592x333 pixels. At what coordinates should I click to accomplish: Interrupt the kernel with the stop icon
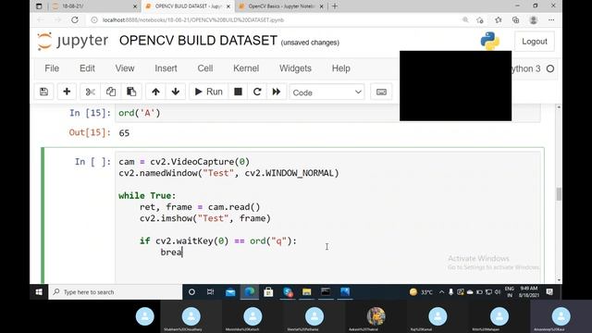[238, 92]
